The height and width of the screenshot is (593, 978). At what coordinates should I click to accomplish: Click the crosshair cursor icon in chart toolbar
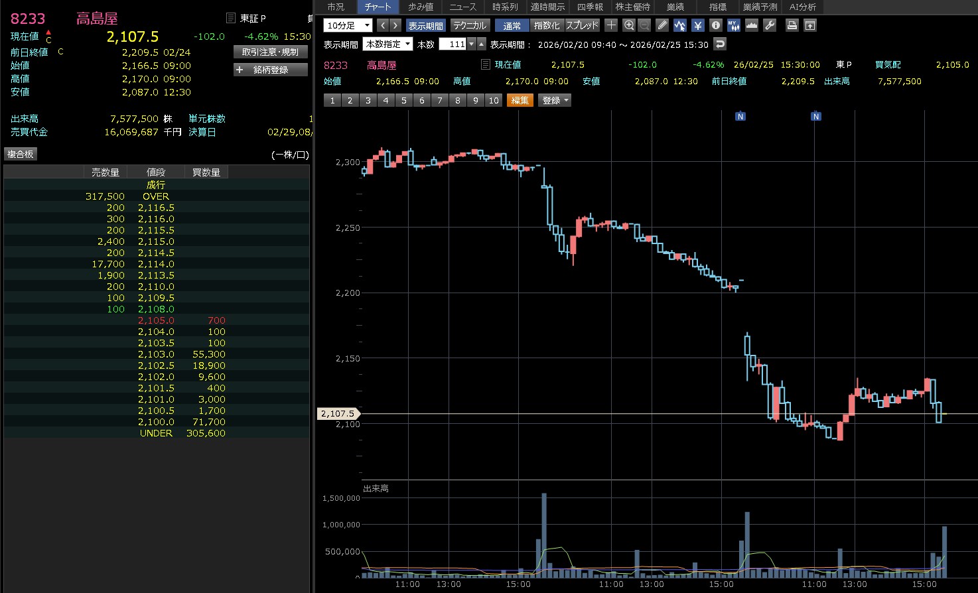tap(611, 25)
